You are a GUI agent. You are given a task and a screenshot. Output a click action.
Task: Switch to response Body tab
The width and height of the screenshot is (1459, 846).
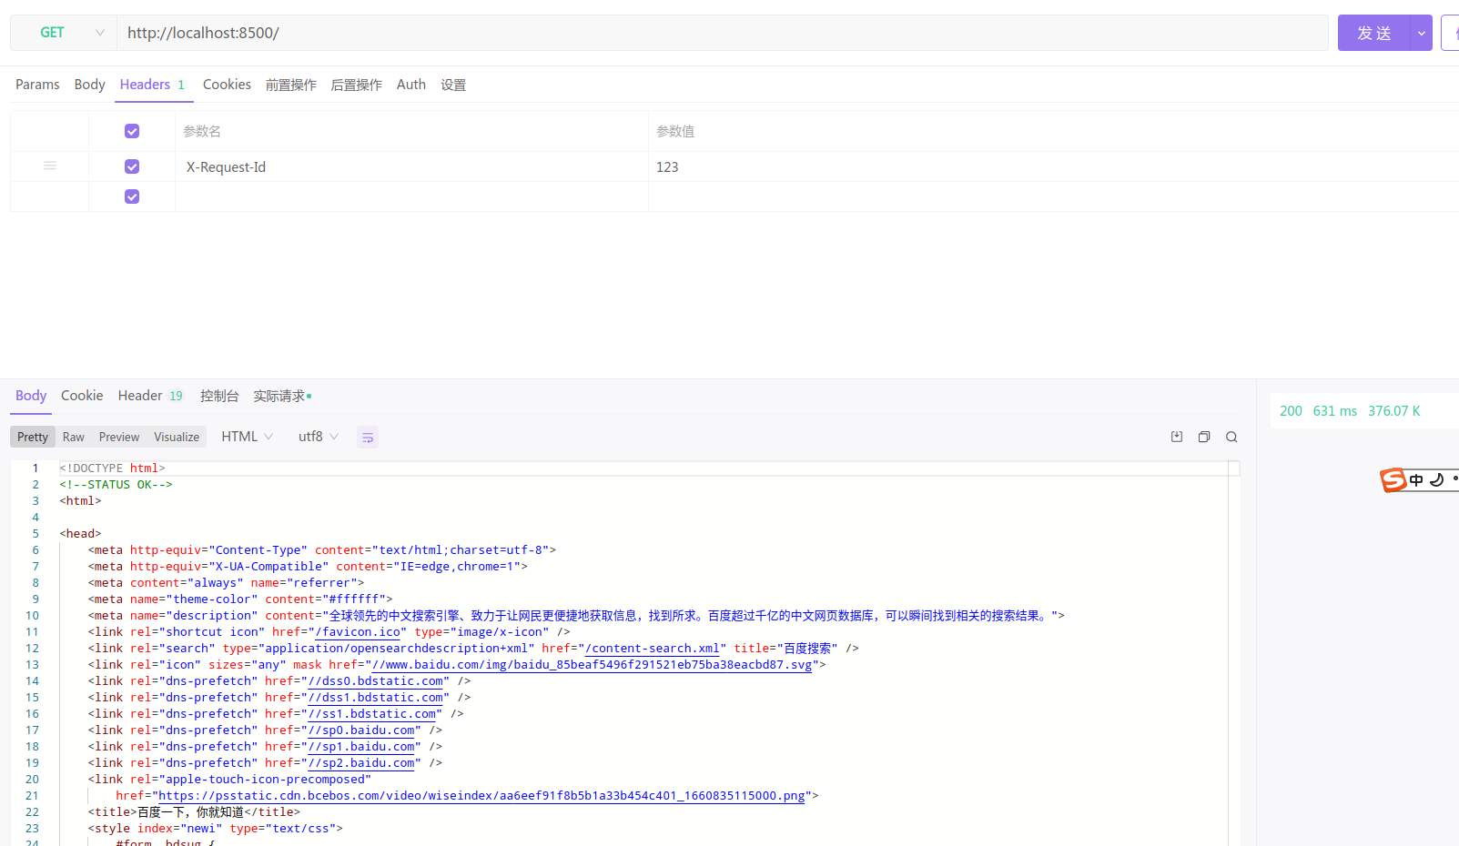[31, 396]
